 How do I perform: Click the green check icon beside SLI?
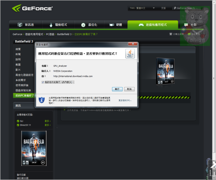click(18, 121)
